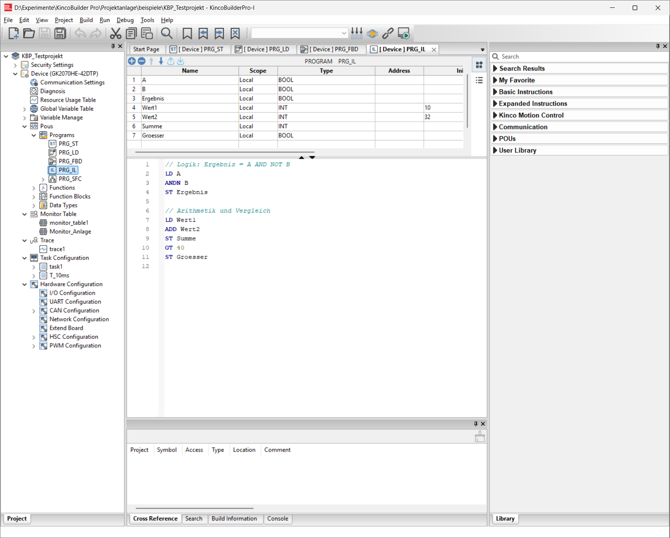Viewport: 670px width, 538px height.
Task: Remove a variable row with the blue minus icon
Action: click(141, 61)
